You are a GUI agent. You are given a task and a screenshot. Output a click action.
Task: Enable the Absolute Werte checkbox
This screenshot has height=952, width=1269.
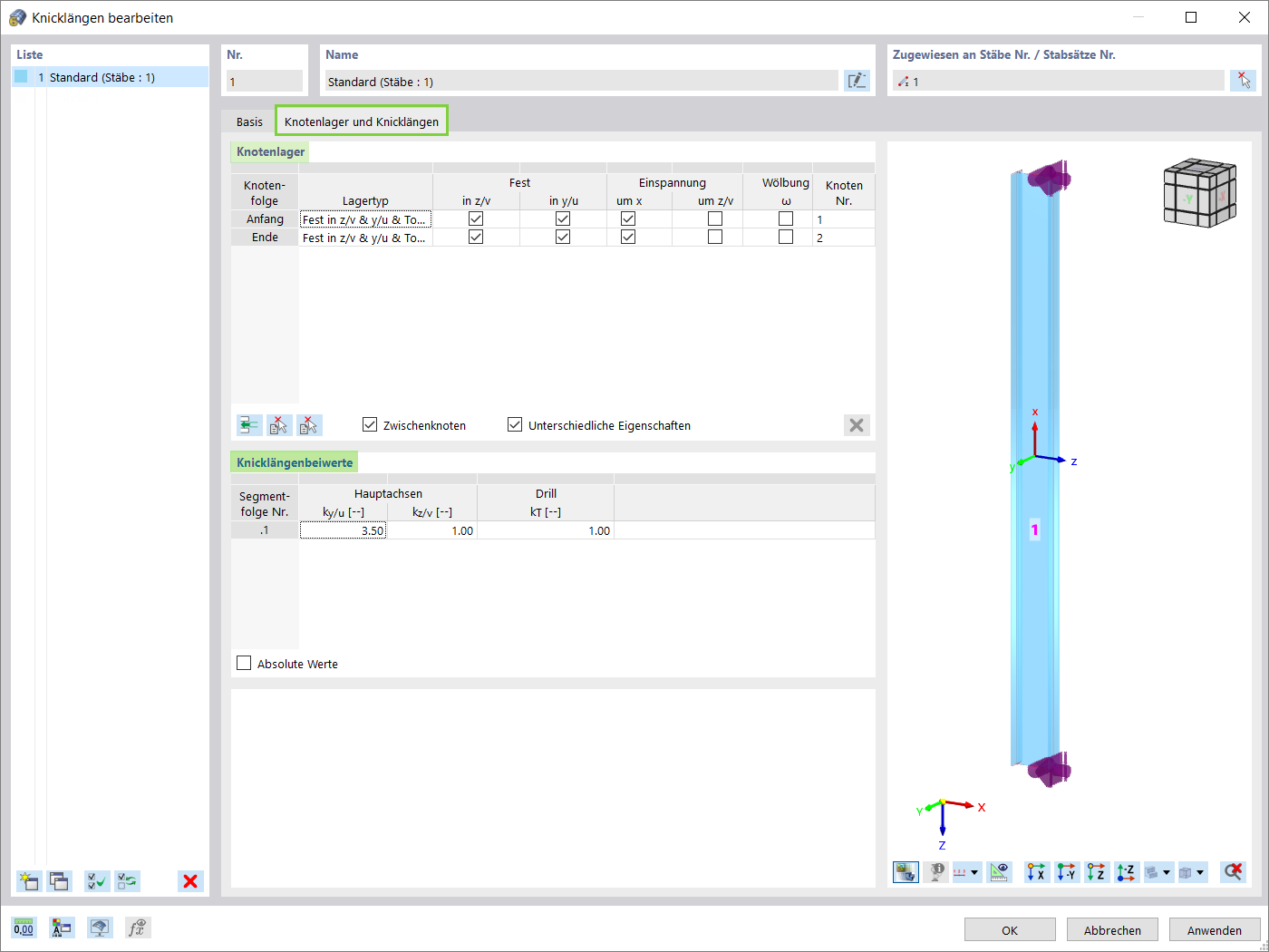244,663
